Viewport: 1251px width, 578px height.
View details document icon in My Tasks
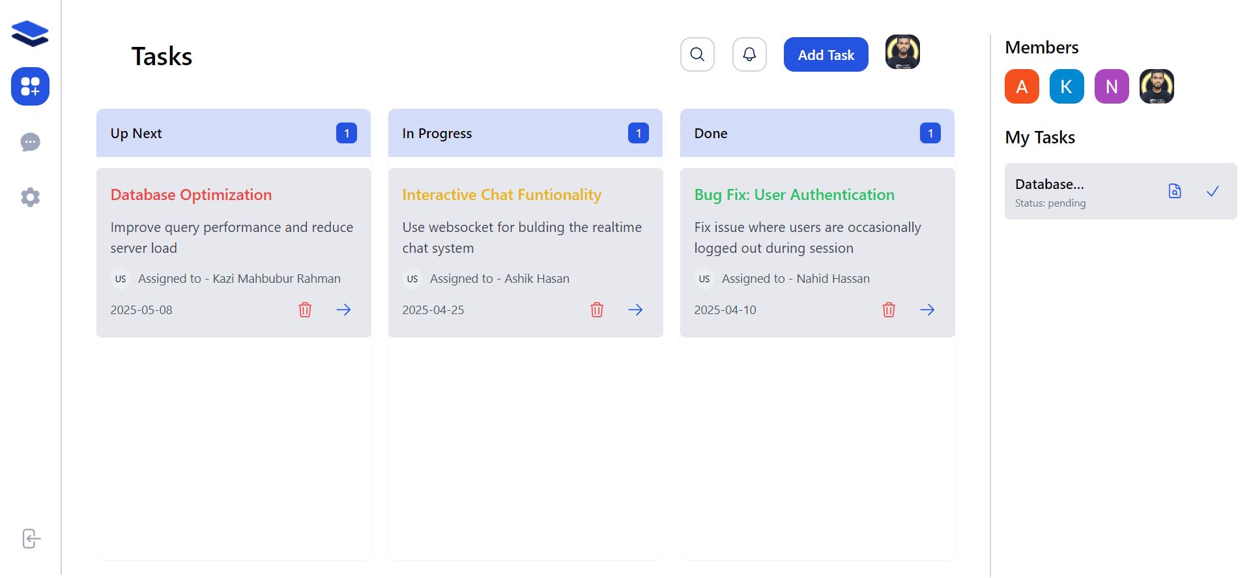click(x=1175, y=191)
